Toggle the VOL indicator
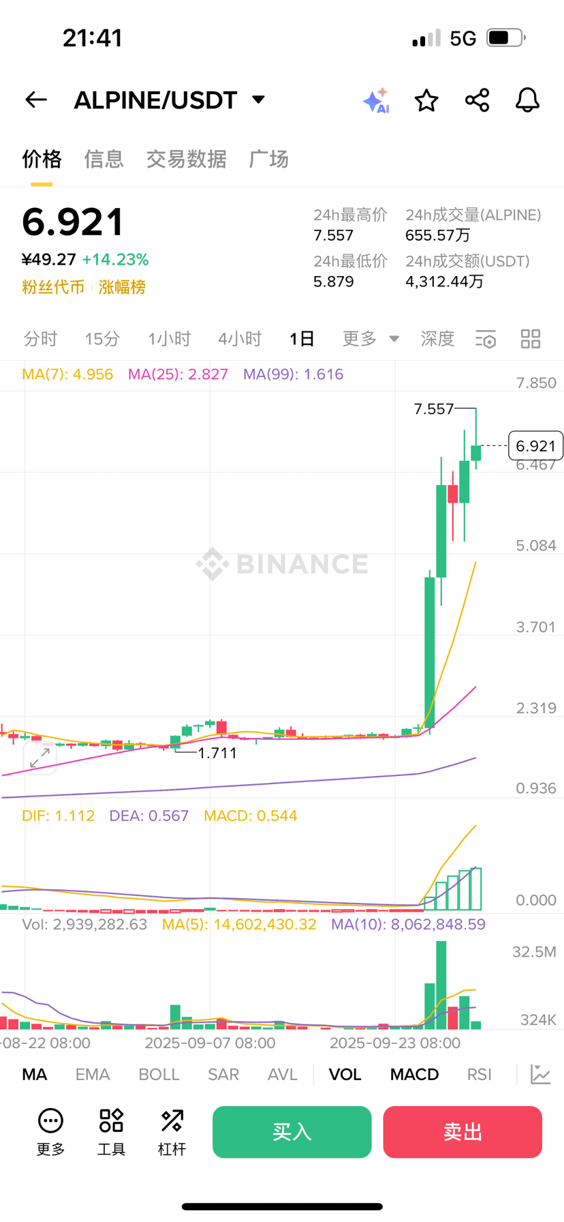 pos(345,1075)
